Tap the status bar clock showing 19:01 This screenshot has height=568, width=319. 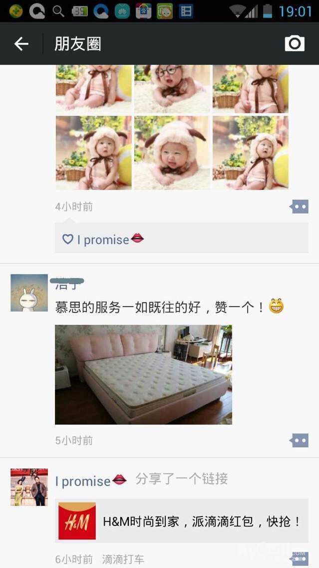[x=295, y=11]
